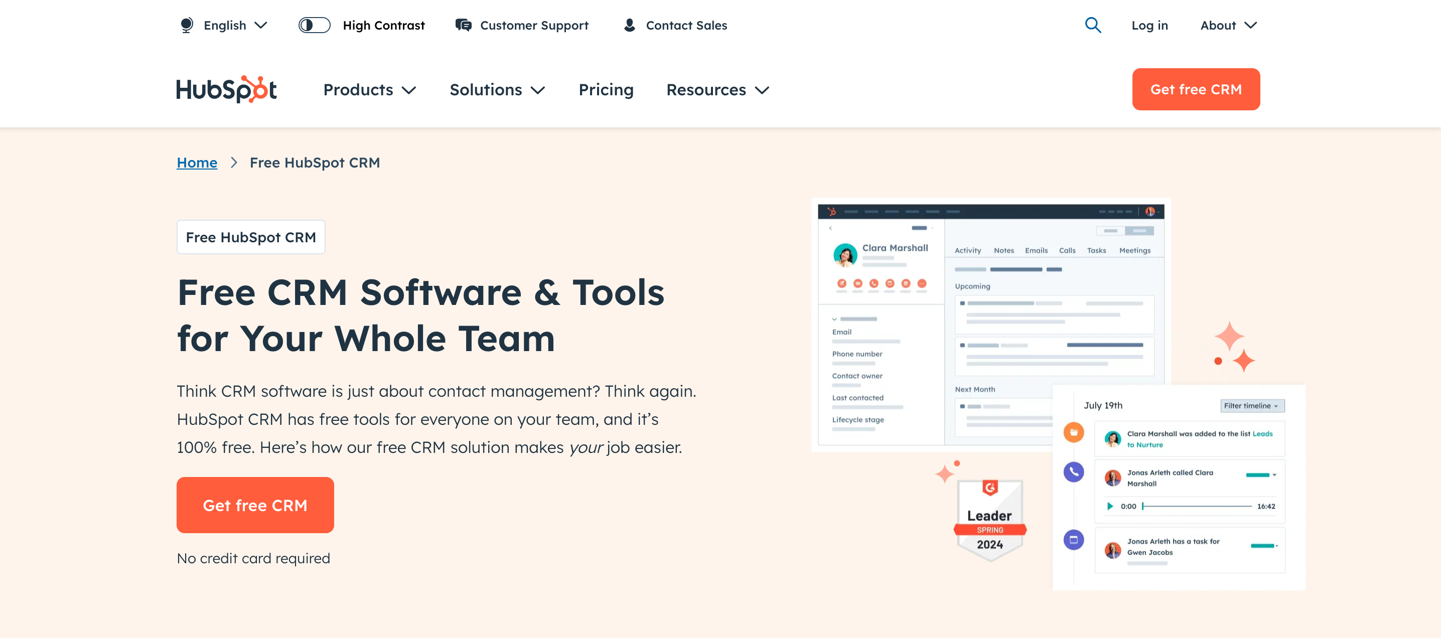Expand the About dropdown menu
This screenshot has height=638, width=1441.
1228,25
